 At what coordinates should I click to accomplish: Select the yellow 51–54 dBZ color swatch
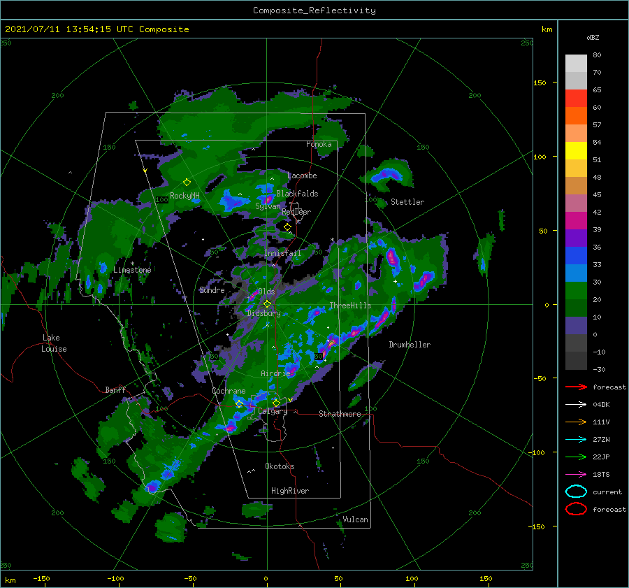[x=576, y=151]
